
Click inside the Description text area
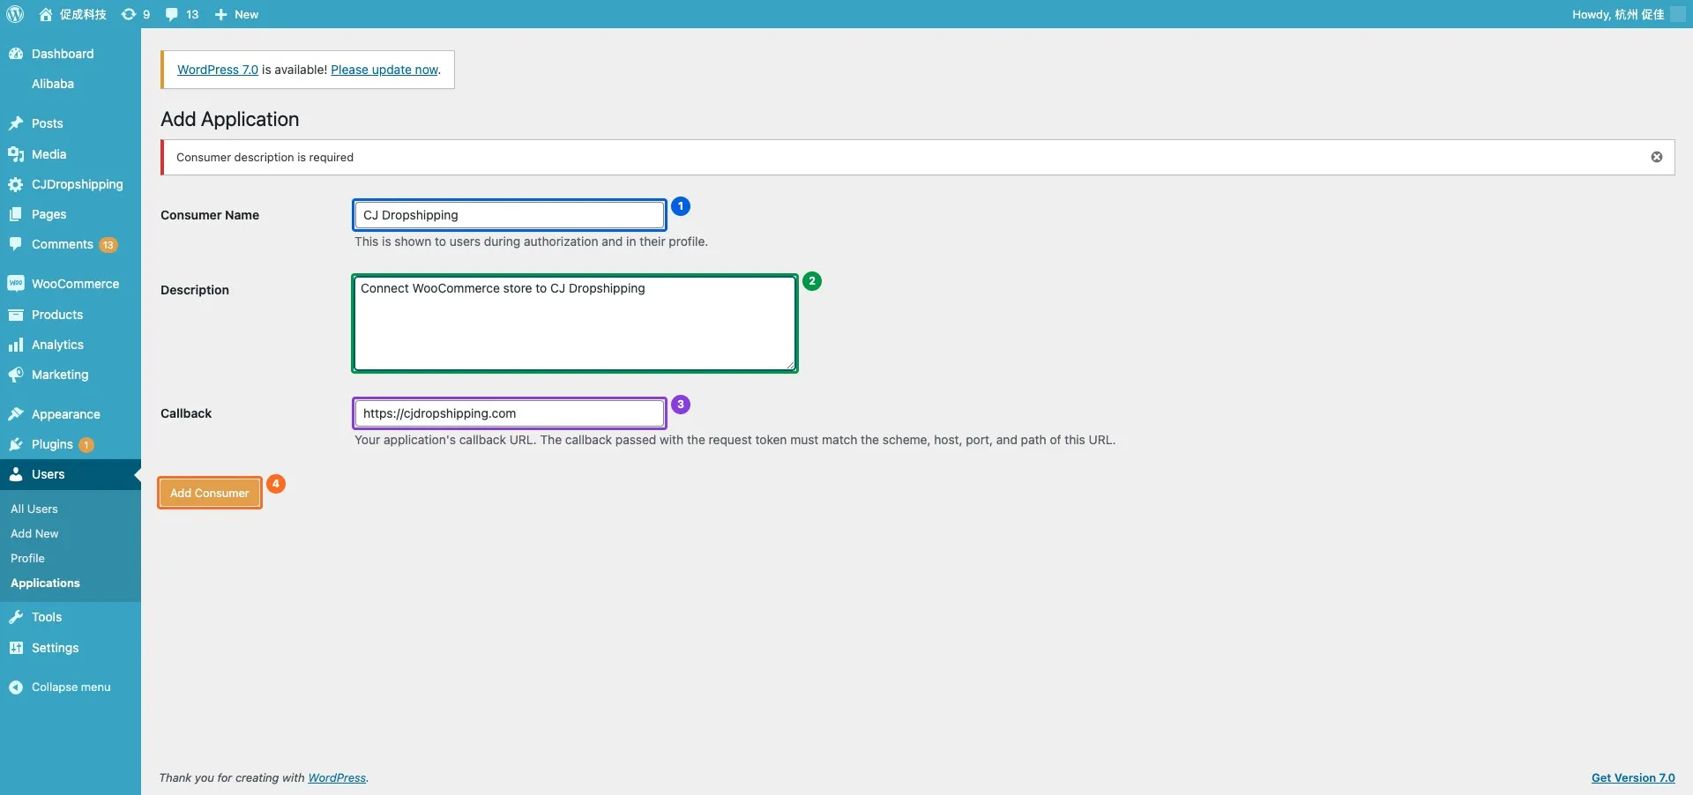pyautogui.click(x=575, y=323)
